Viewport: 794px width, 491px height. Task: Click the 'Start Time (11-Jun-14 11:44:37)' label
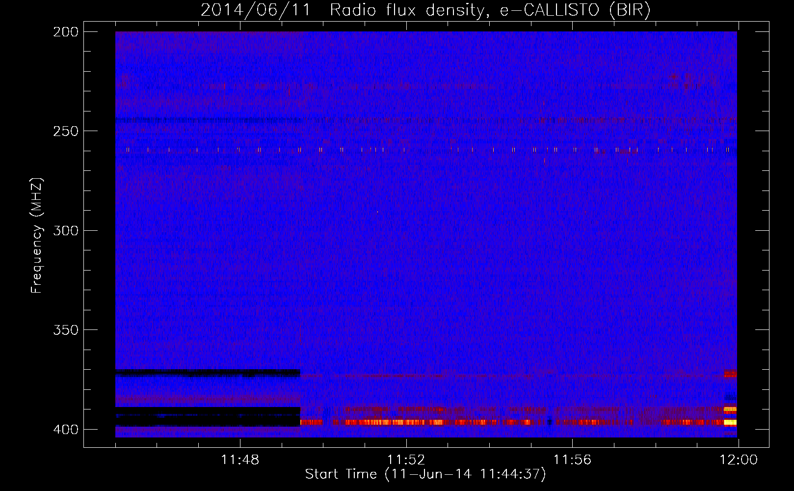click(x=425, y=474)
